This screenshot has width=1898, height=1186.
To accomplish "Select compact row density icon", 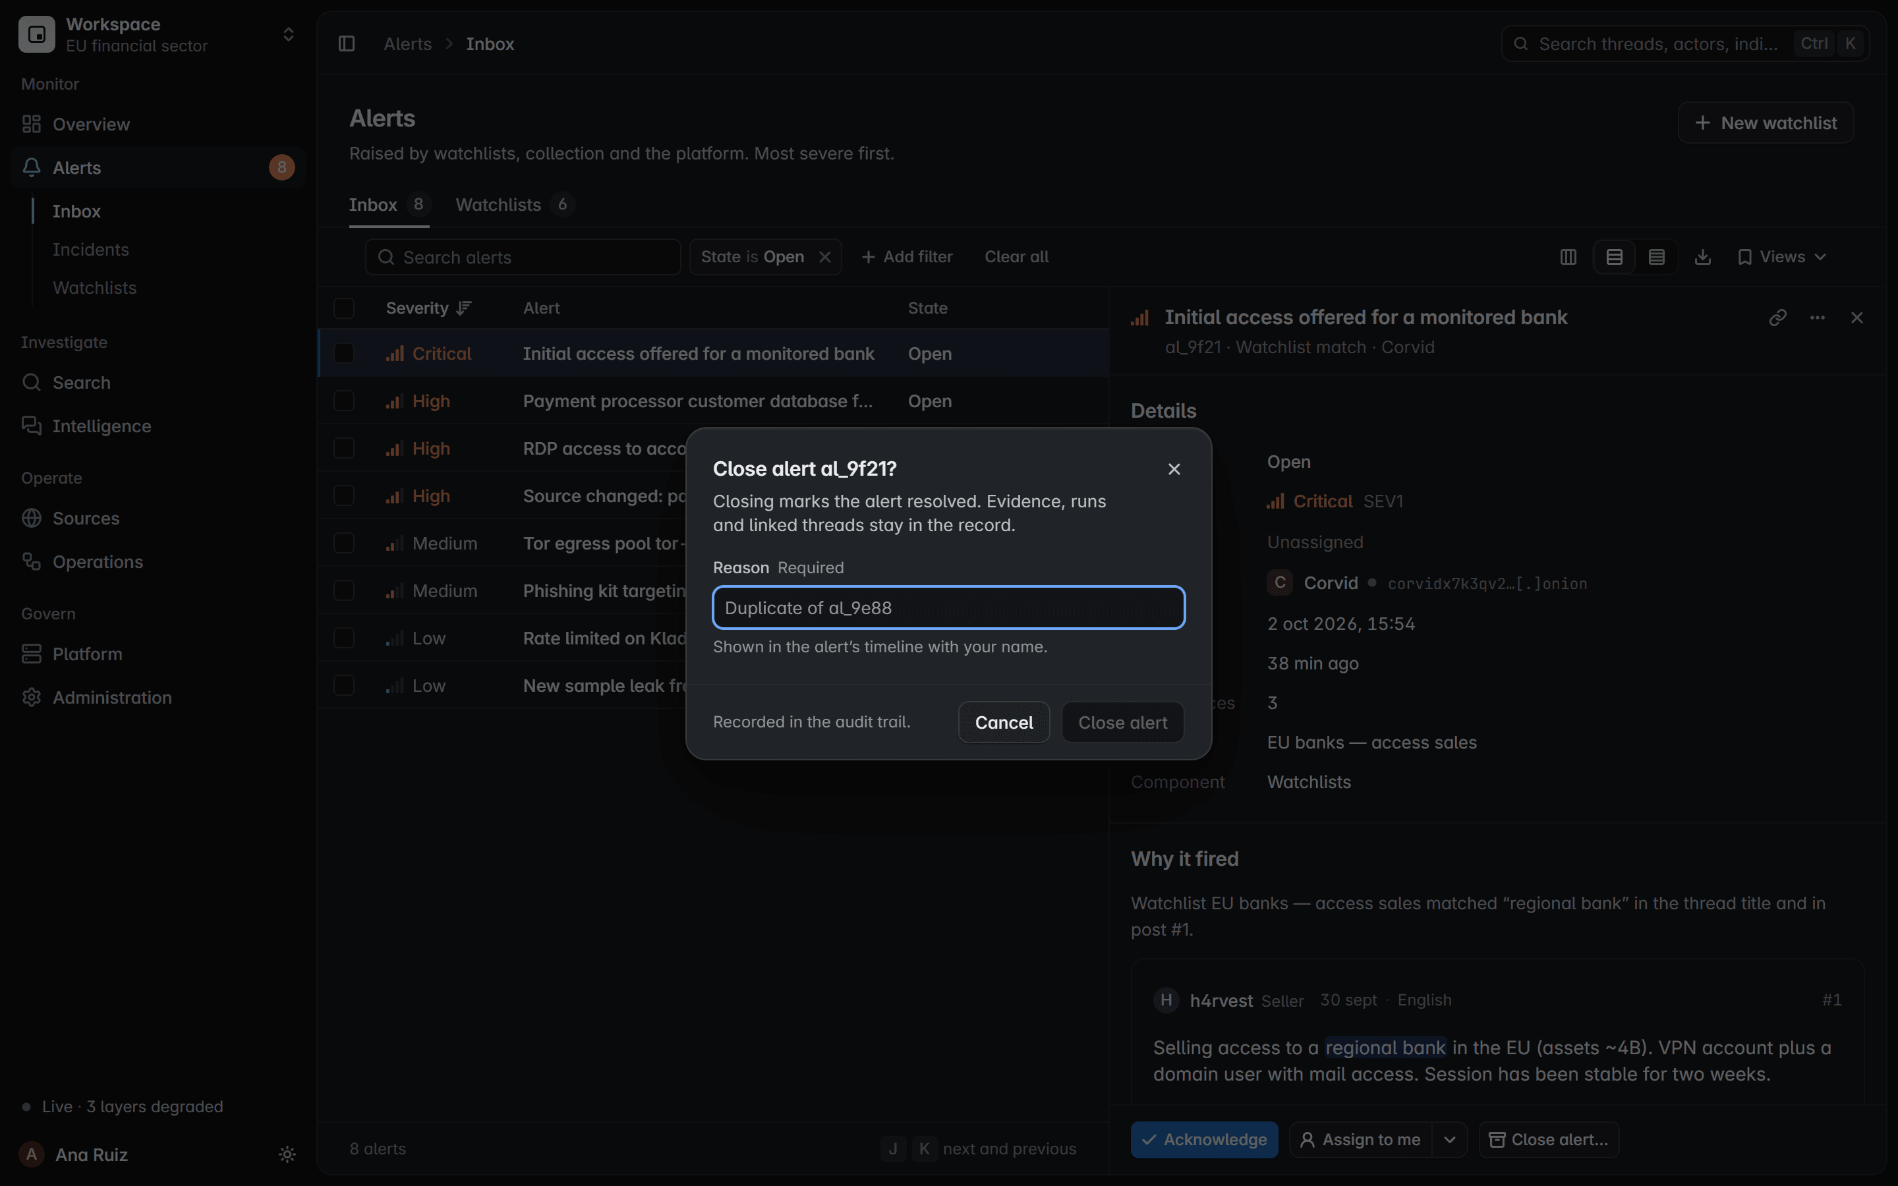I will tap(1656, 257).
